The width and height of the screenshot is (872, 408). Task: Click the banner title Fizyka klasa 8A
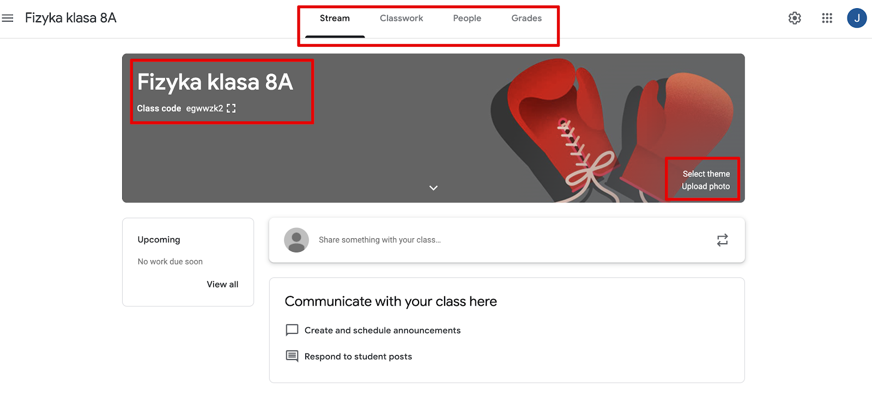pyautogui.click(x=215, y=82)
